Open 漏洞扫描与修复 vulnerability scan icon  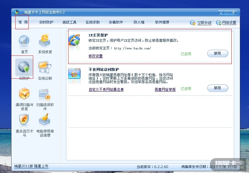[24, 94]
